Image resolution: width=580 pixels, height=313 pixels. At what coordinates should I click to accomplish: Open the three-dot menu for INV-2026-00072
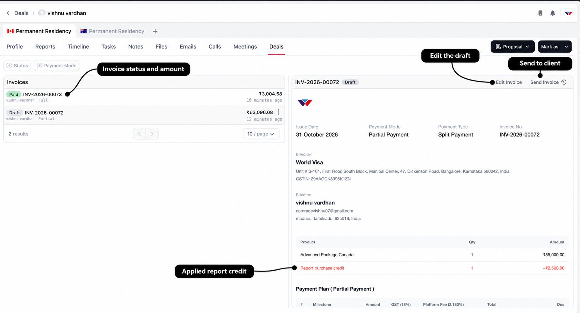pos(278,112)
